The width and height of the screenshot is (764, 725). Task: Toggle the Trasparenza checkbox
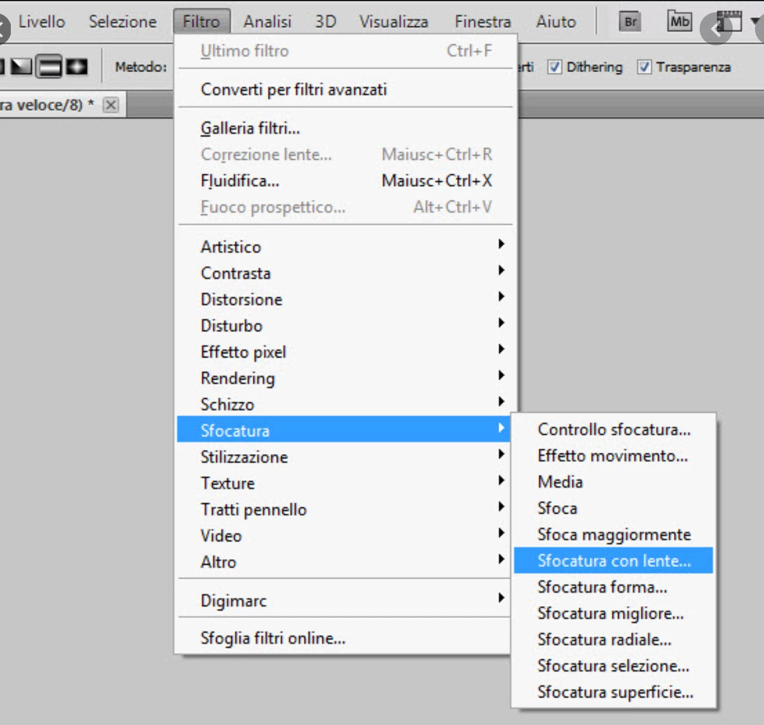[644, 67]
